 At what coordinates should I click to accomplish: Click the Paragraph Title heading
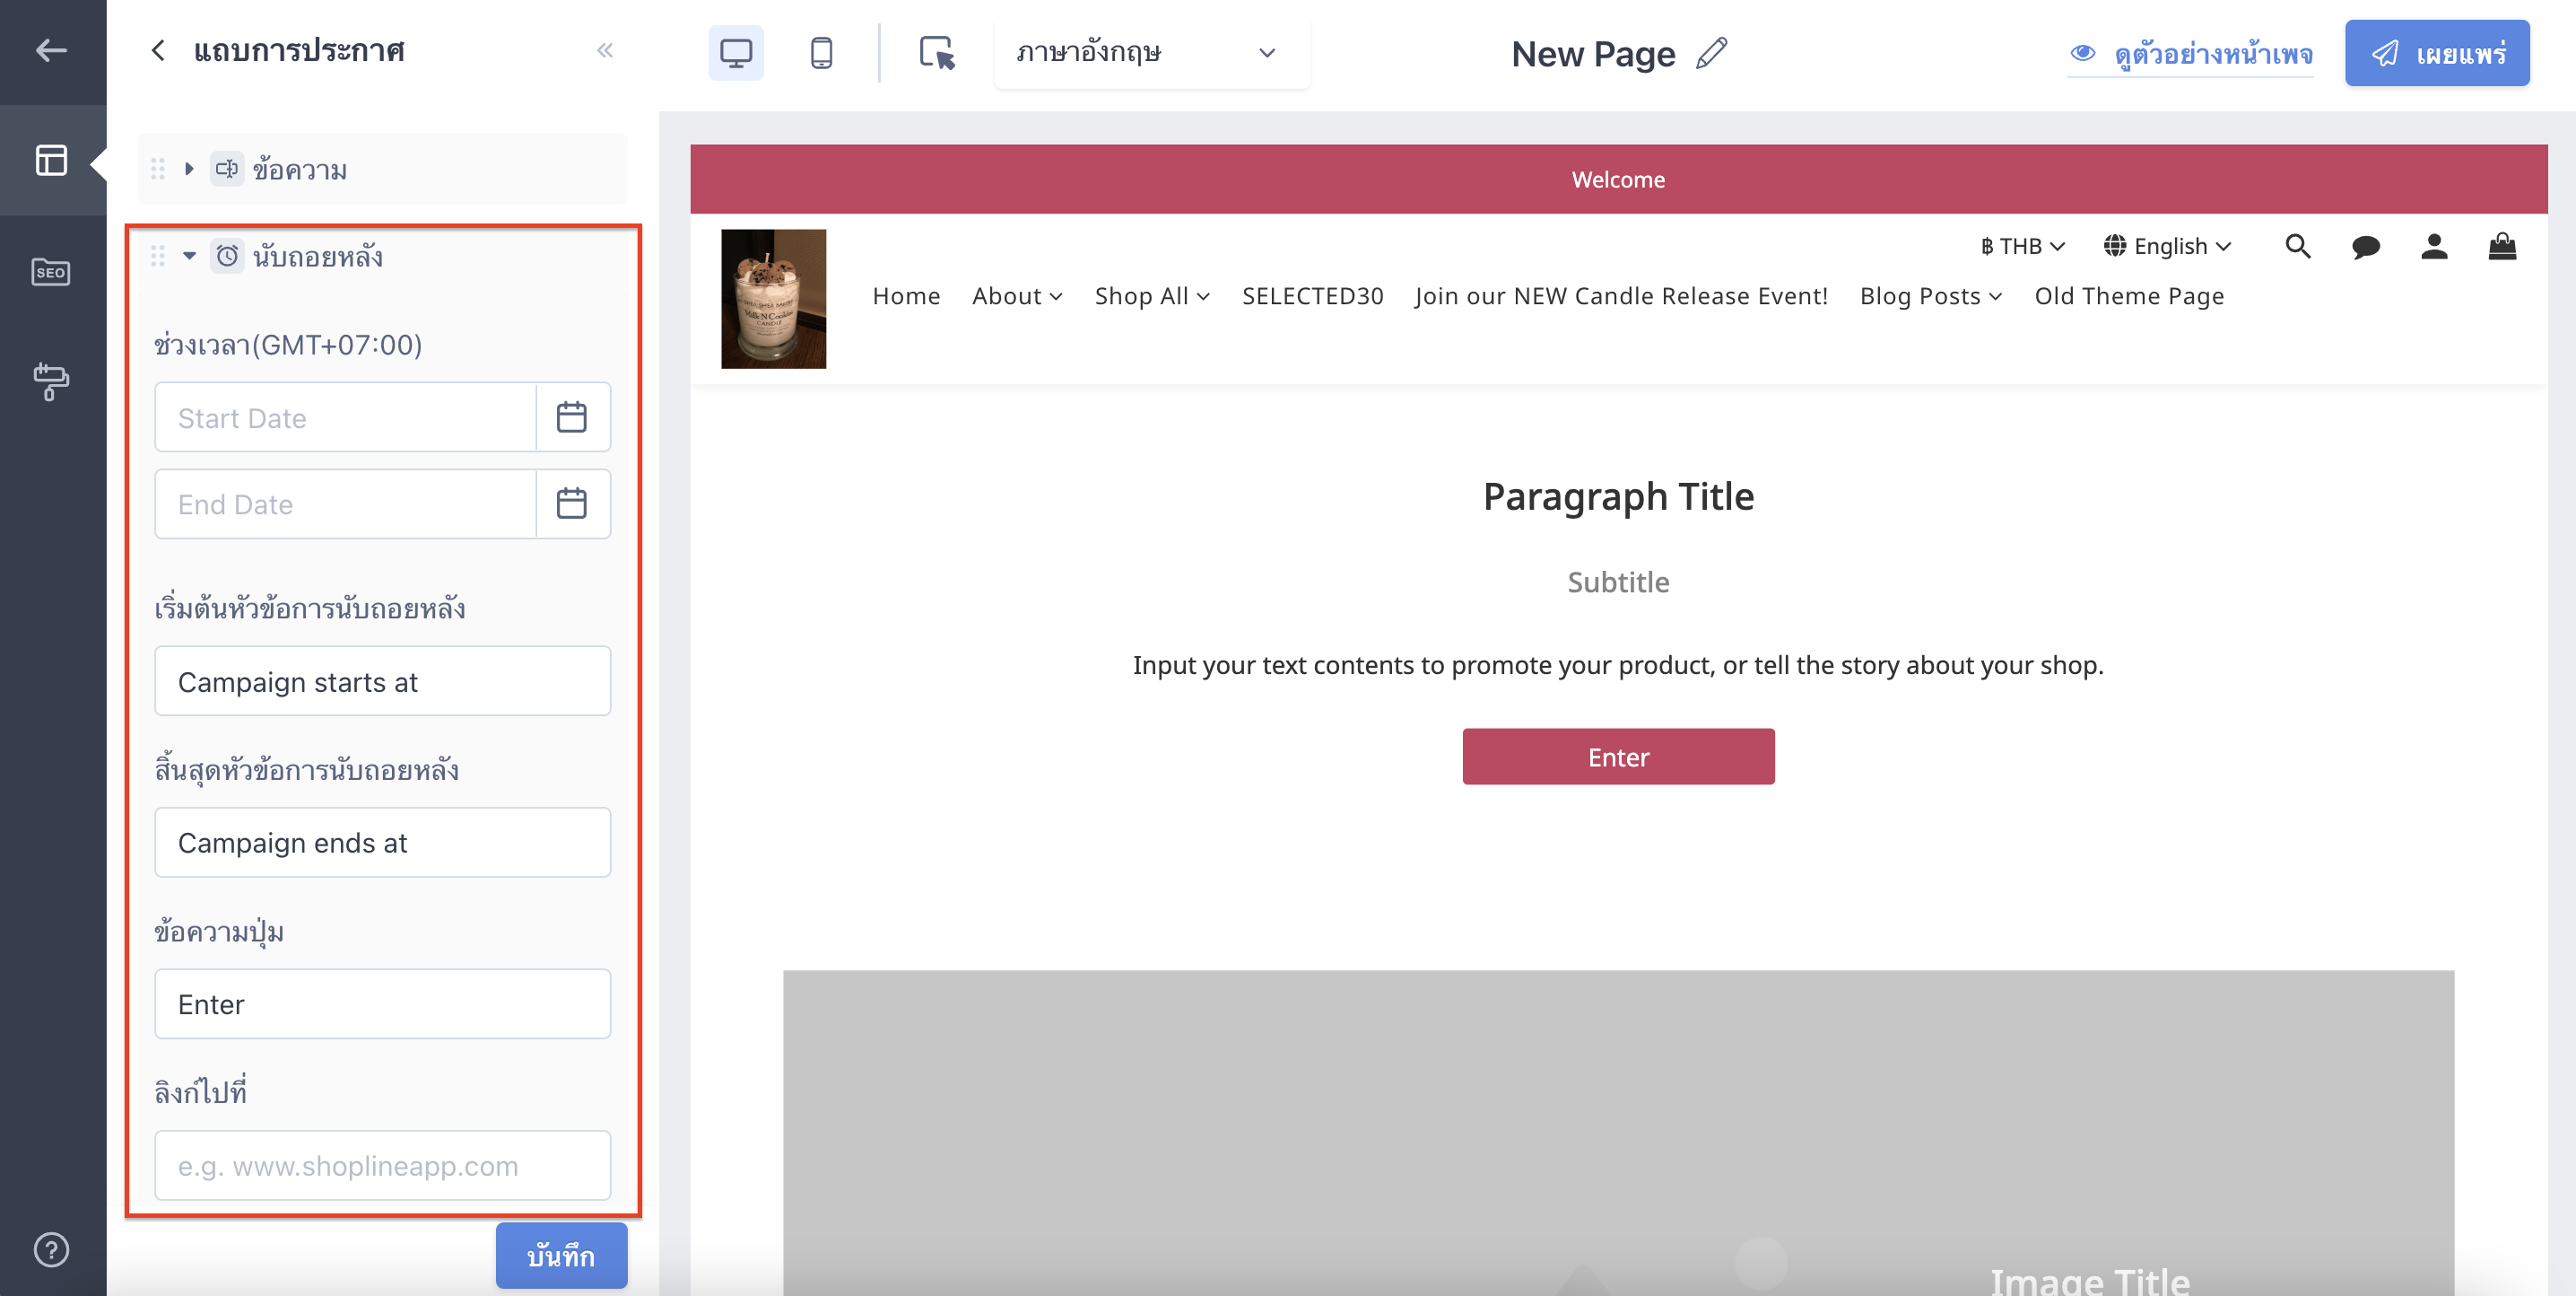pyautogui.click(x=1618, y=496)
